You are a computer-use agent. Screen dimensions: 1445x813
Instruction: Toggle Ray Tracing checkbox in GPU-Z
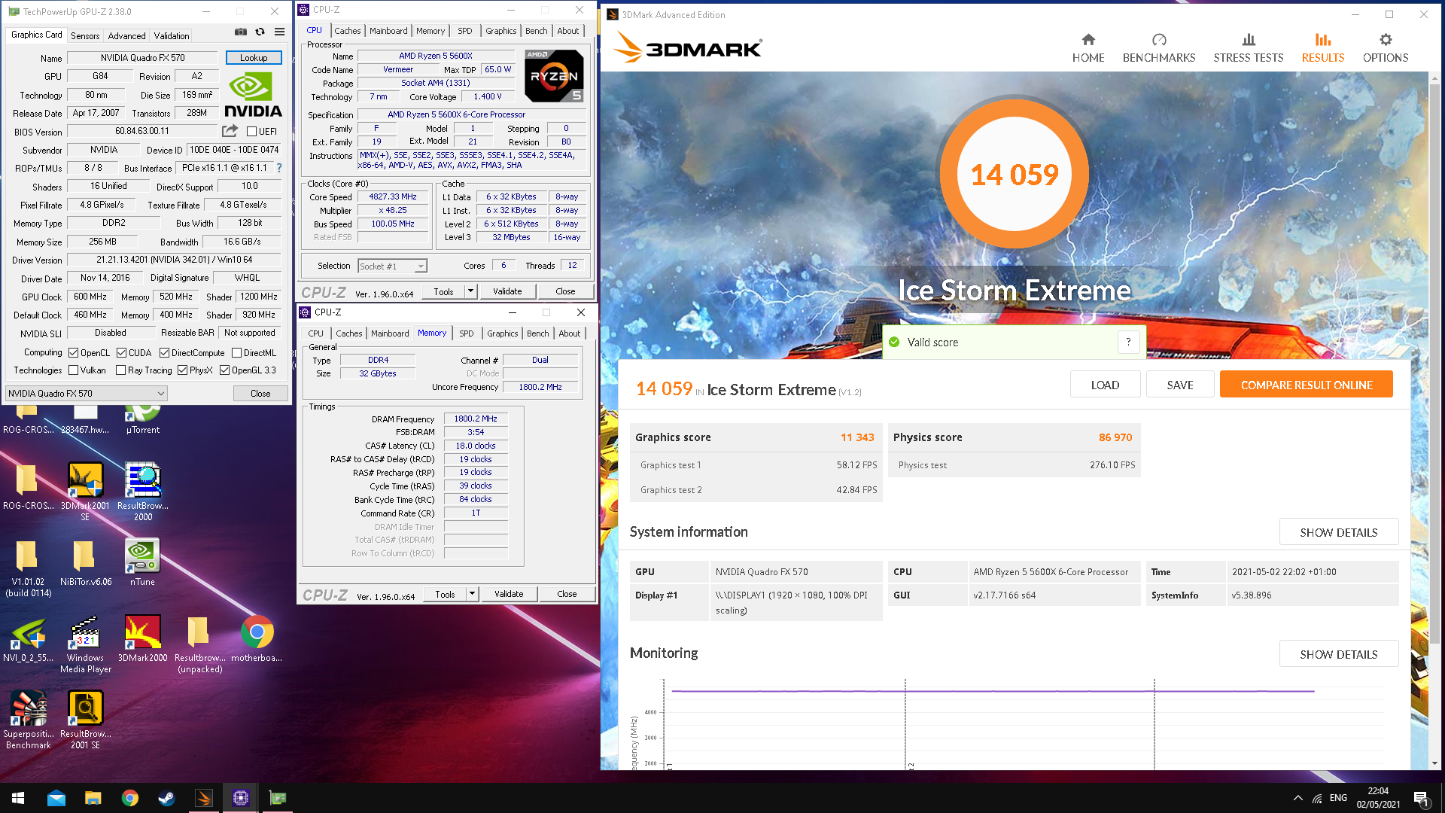(x=120, y=370)
